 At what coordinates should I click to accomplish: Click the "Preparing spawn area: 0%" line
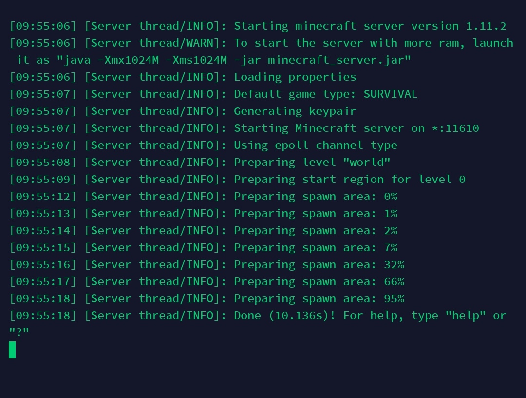tap(315, 197)
